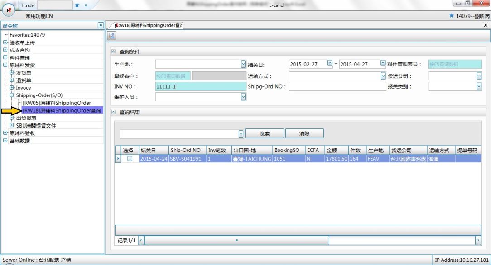The image size is (491, 265).
Task: Open the 常用功能CN menu
Action: [39, 16]
